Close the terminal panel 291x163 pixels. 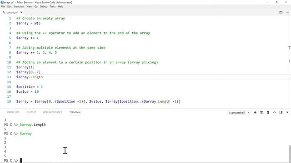[287, 112]
